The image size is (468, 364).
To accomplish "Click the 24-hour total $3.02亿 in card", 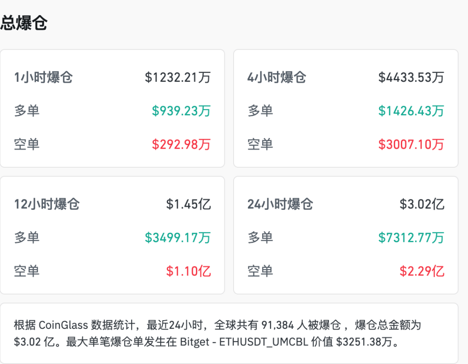I will [422, 204].
